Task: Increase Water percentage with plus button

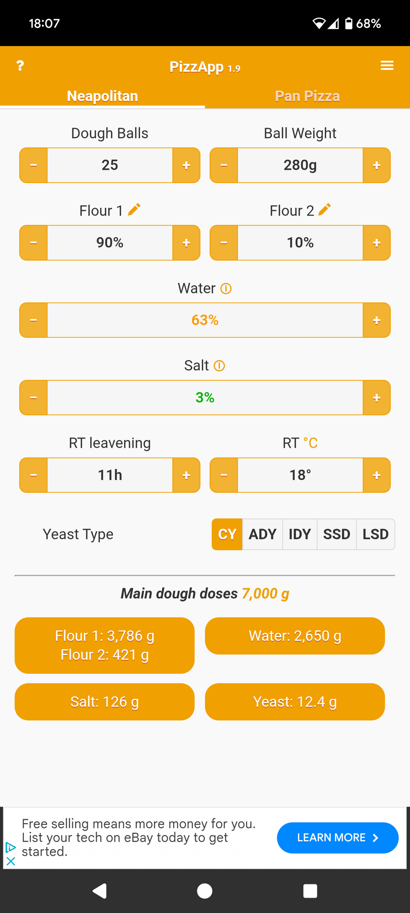Action: [x=376, y=320]
